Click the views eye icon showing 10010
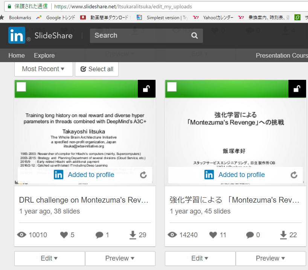Image resolution: width=308 pixels, height=270 pixels. point(21,235)
